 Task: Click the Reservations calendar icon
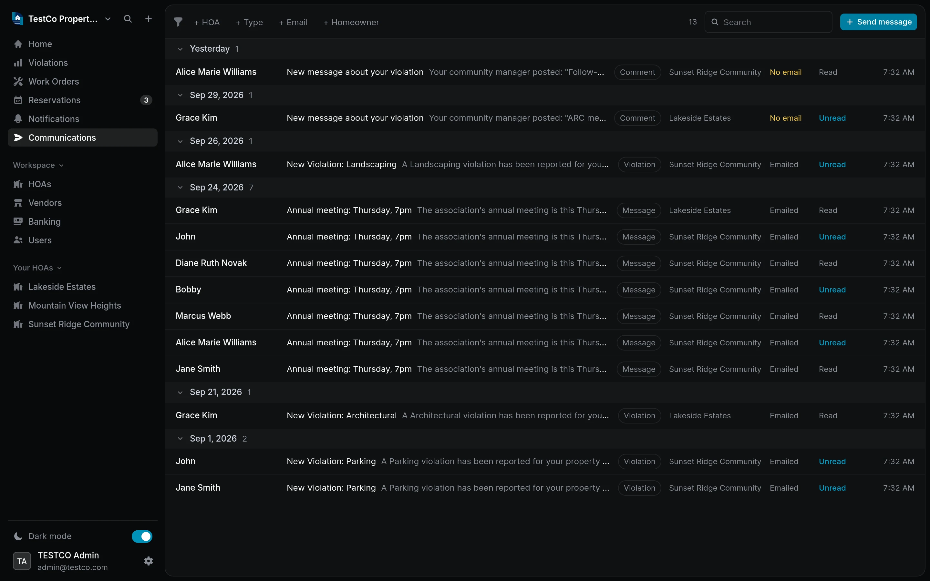click(18, 100)
